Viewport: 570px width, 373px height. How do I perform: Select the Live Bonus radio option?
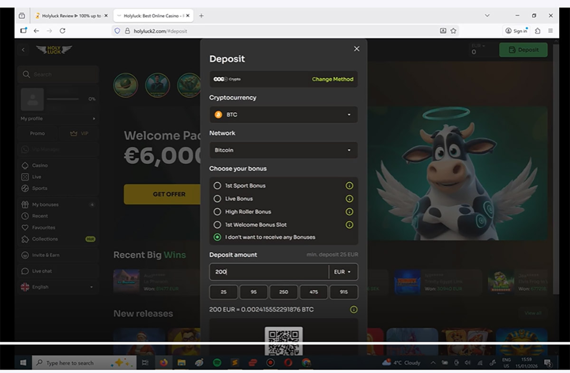(217, 199)
